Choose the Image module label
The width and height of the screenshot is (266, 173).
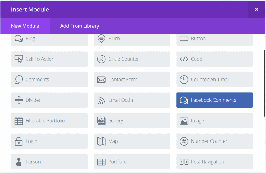tap(197, 121)
